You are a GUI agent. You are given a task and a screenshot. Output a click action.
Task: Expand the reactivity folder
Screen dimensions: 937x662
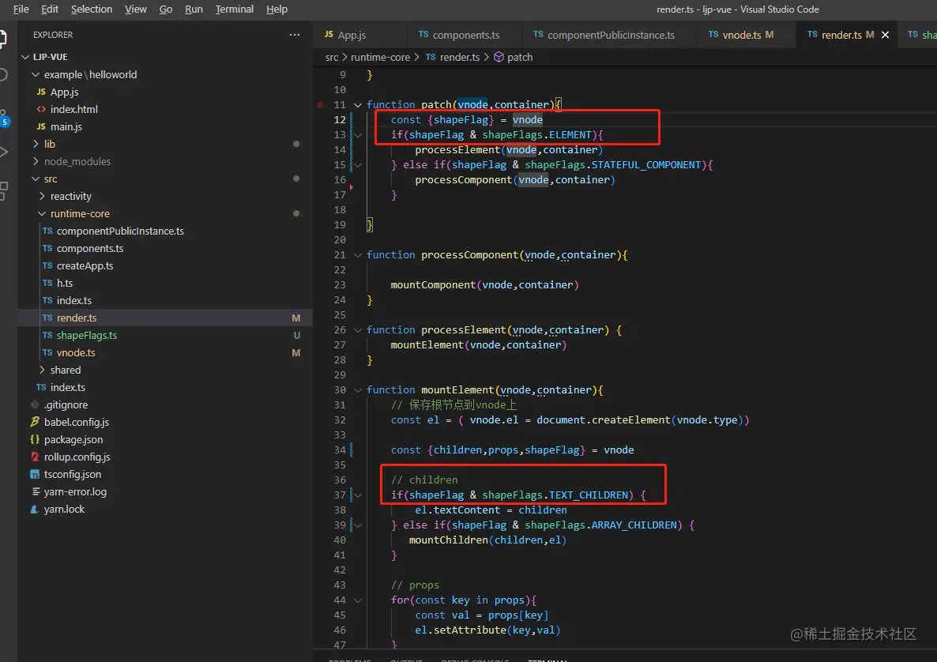tap(70, 196)
